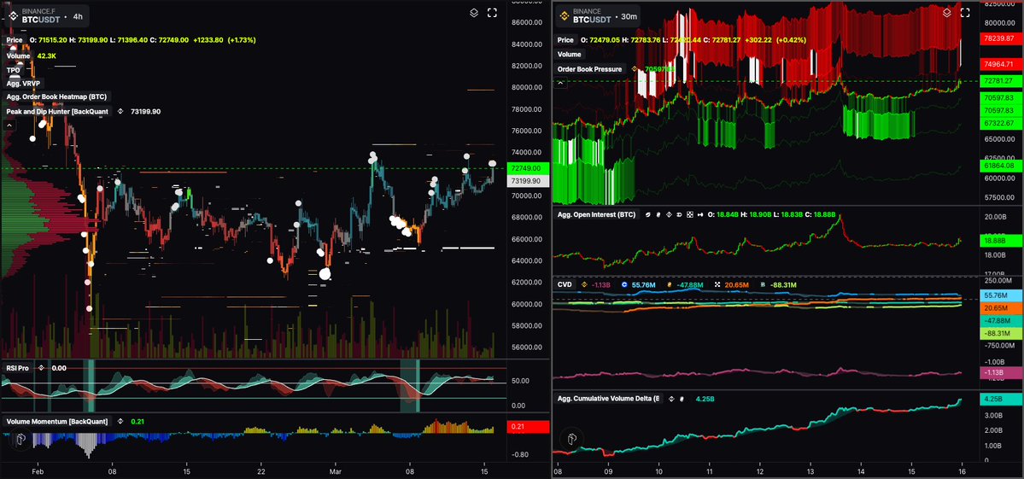The image size is (1024, 479).
Task: Click the OKX icon next to 20.65M
Action: (717, 284)
